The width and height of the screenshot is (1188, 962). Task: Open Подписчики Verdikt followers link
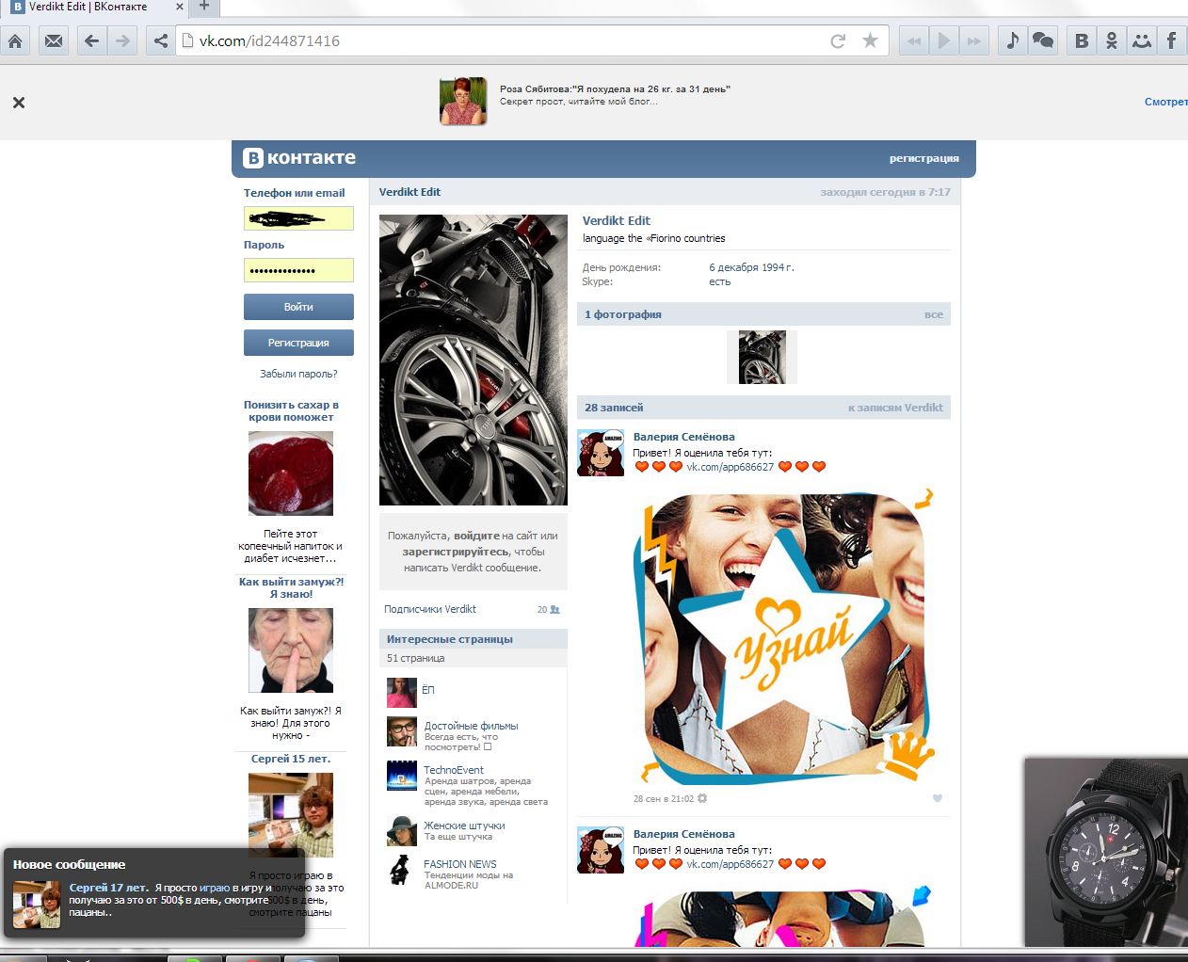click(x=430, y=609)
